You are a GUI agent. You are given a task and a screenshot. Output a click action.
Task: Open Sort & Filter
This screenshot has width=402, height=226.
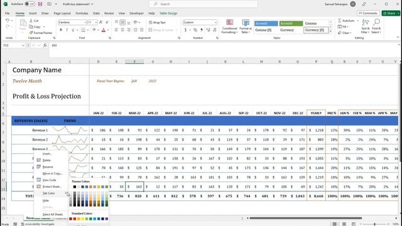coord(366,26)
